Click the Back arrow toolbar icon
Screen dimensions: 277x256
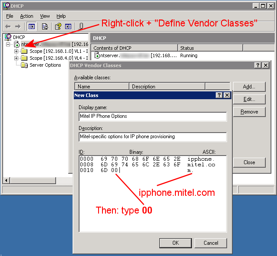pyautogui.click(x=8, y=26)
